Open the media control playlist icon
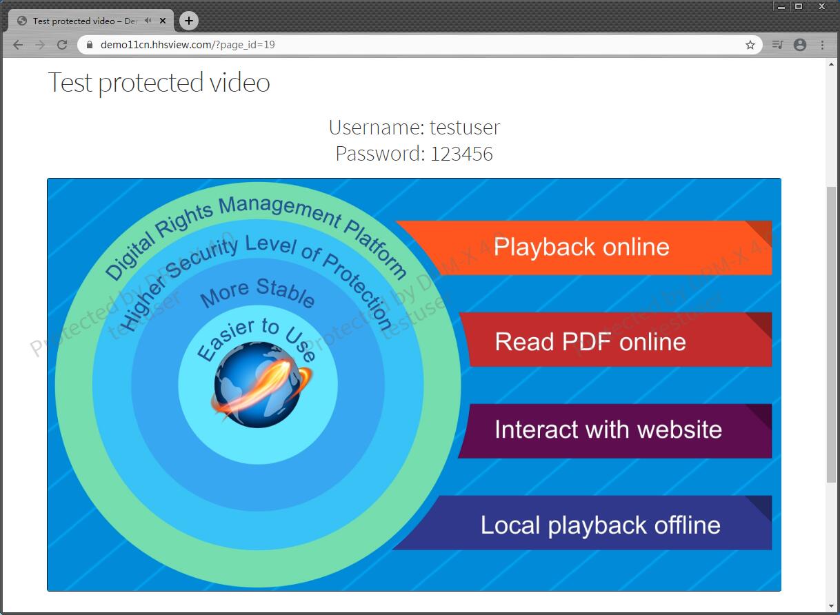840x615 pixels. [x=778, y=45]
